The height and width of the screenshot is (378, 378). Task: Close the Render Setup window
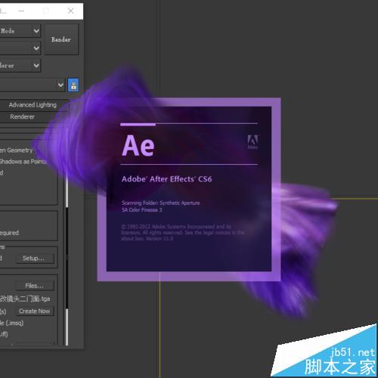(x=71, y=11)
